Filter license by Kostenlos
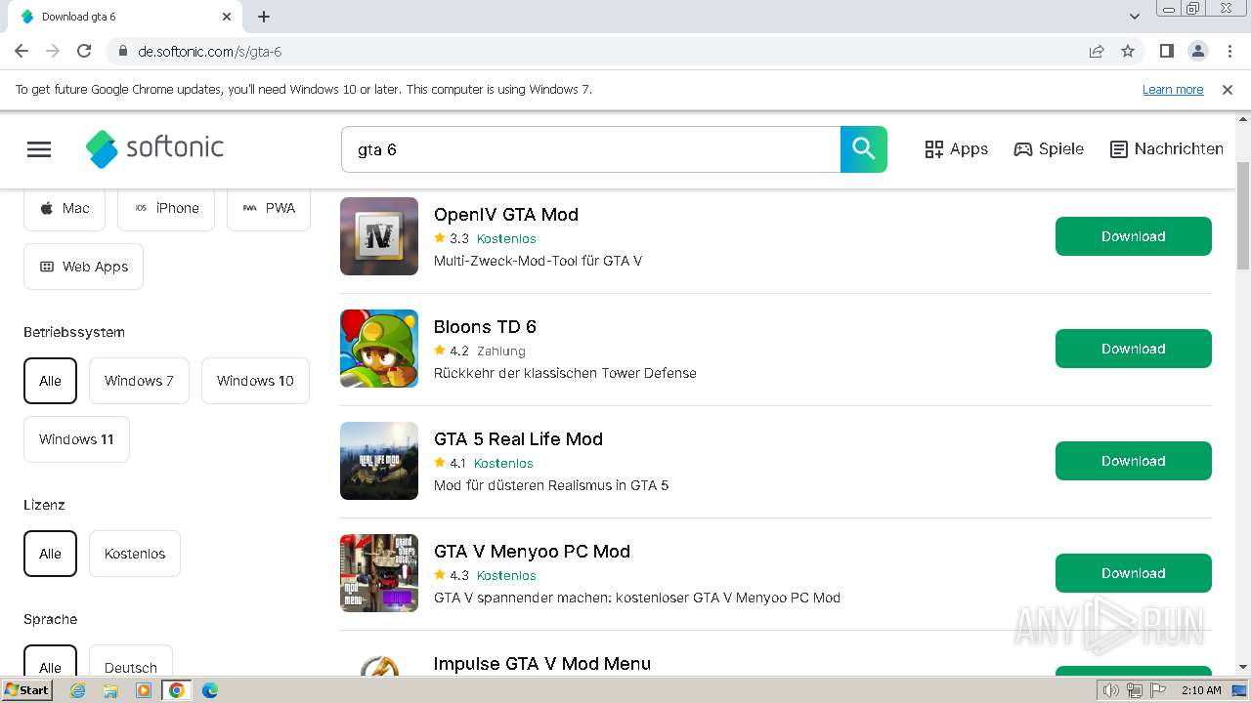 (x=135, y=554)
